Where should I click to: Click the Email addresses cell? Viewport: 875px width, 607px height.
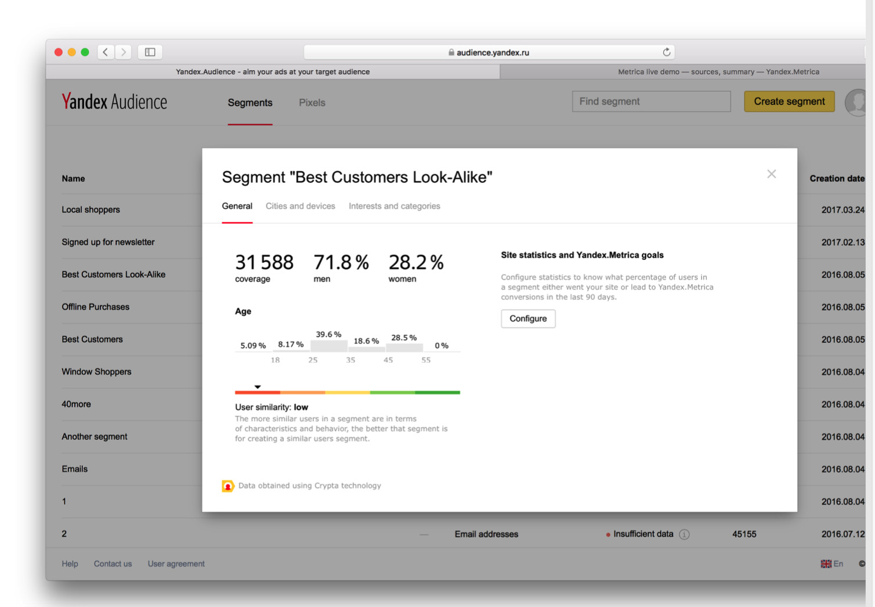point(486,534)
